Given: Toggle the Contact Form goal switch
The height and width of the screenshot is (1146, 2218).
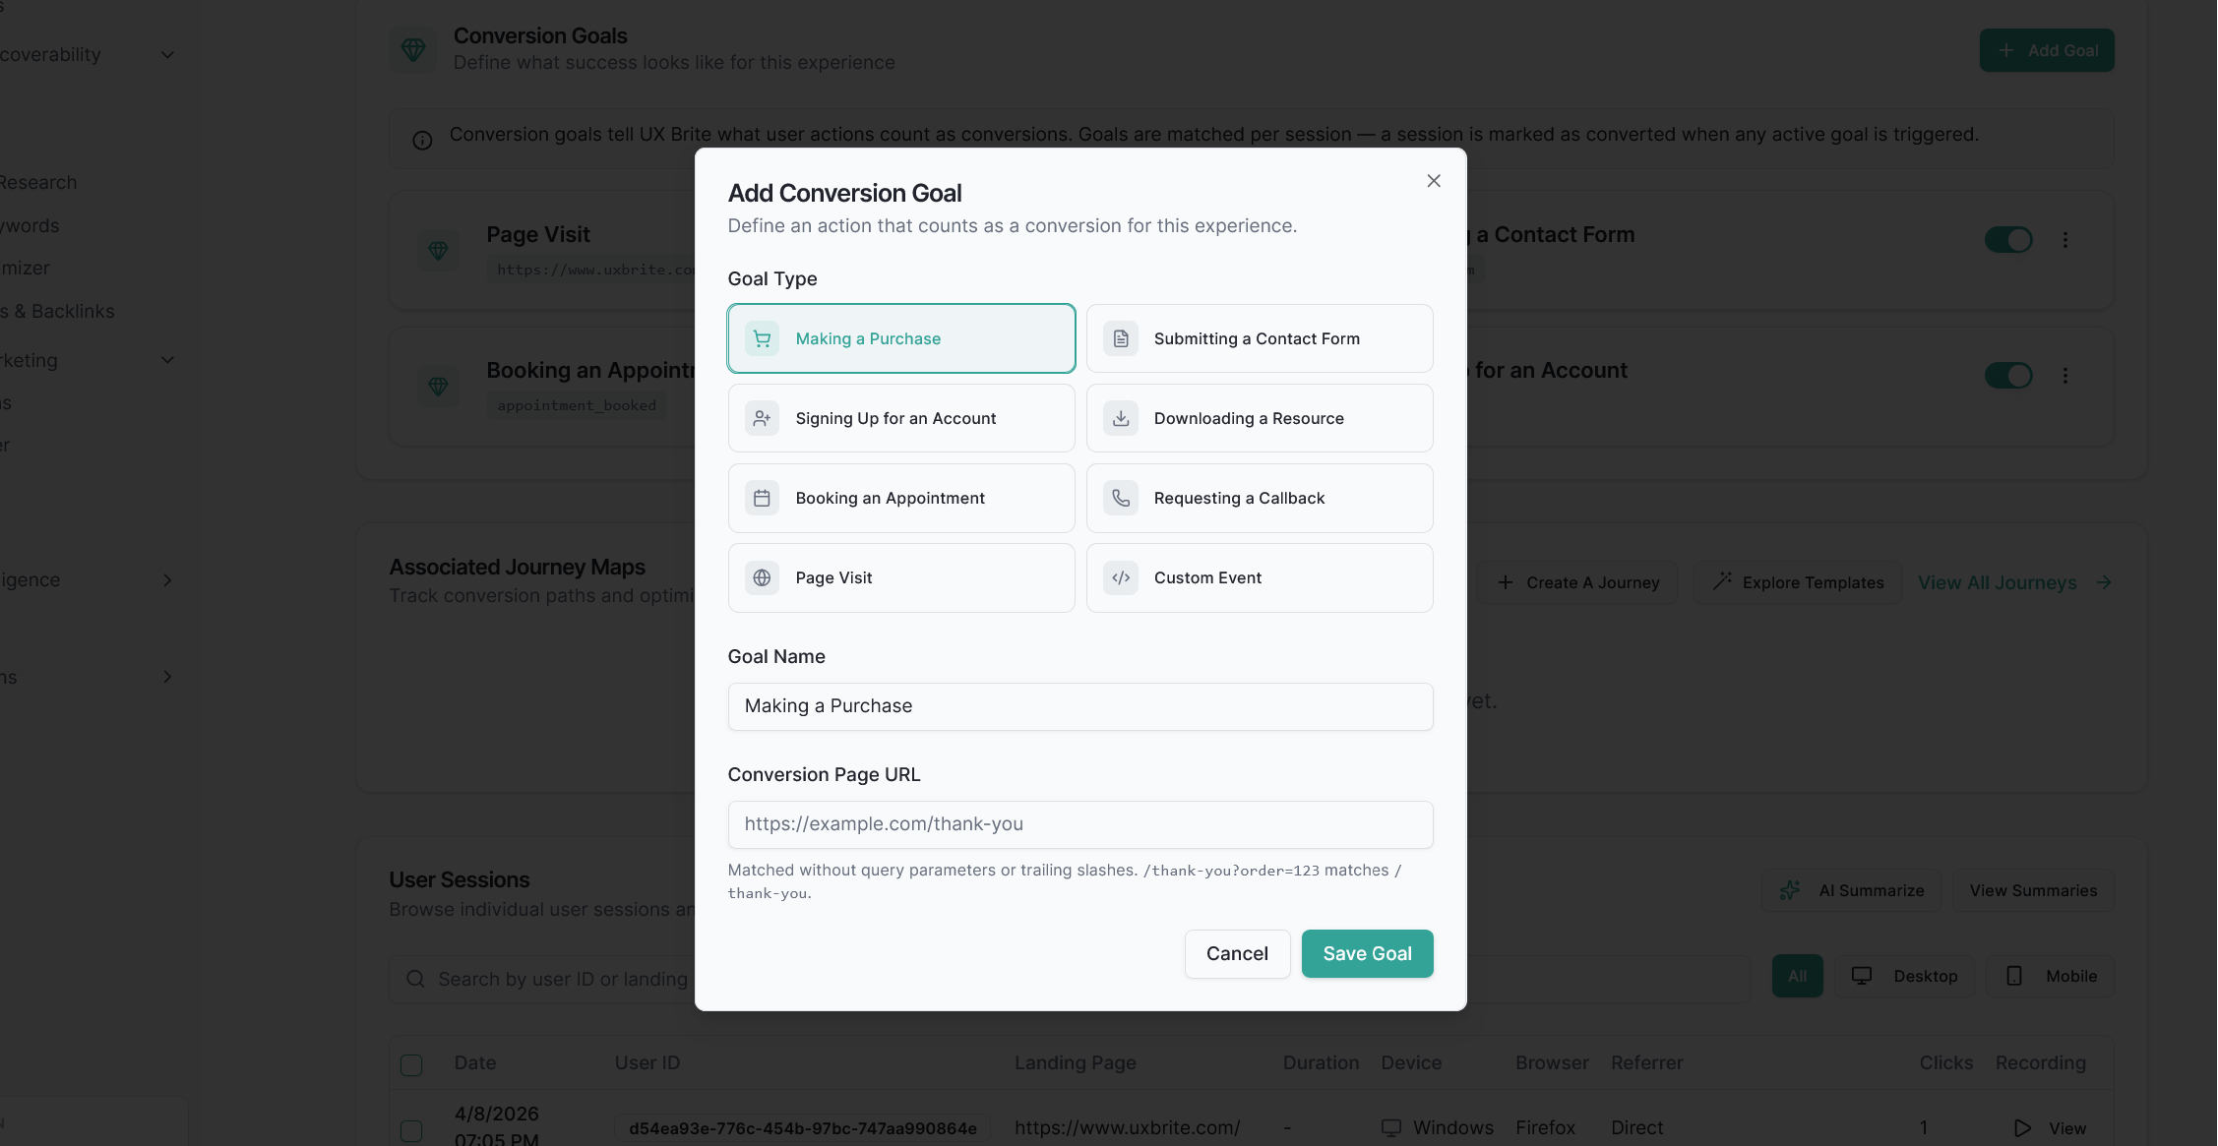Looking at the screenshot, I should coord(2008,239).
